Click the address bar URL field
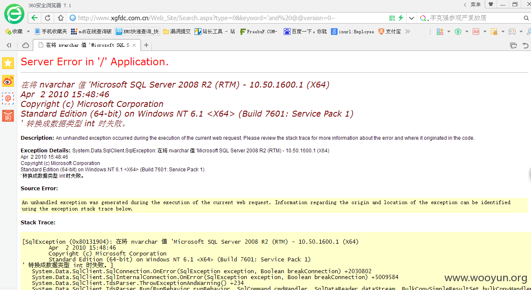Image resolution: width=531 pixels, height=290 pixels. tap(227, 18)
